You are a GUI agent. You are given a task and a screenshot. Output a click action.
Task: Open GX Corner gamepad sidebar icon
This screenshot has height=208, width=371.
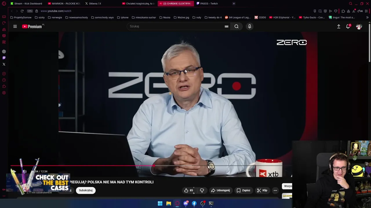[x=4, y=17]
